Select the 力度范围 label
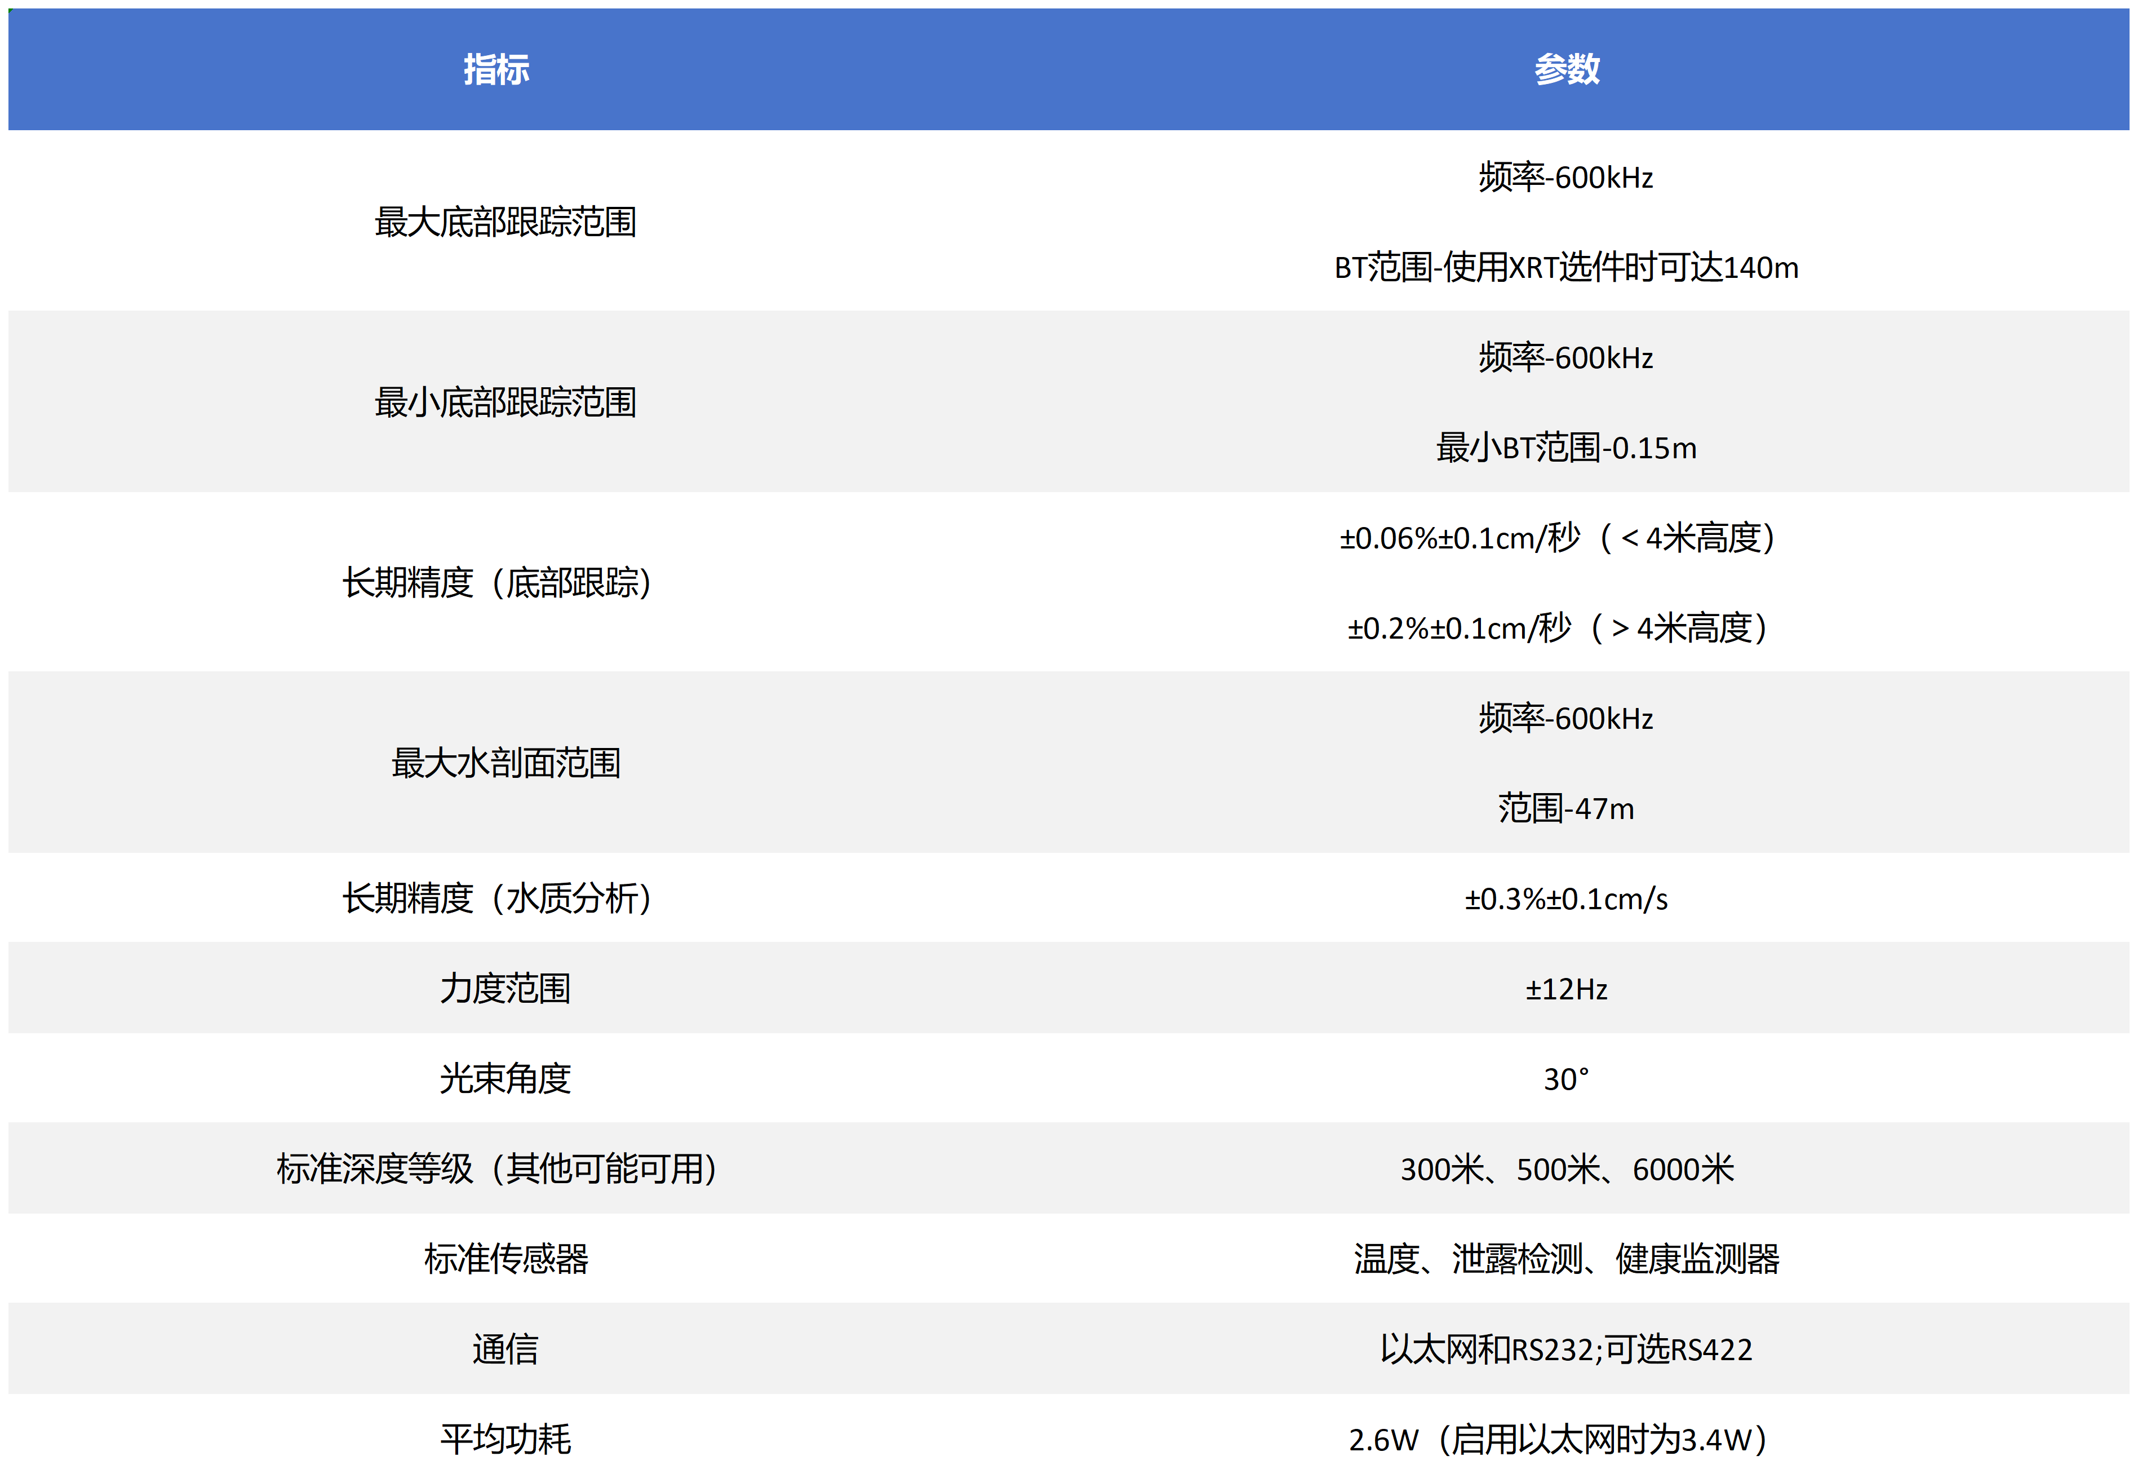Viewport: 2138px width, 1465px height. (505, 988)
